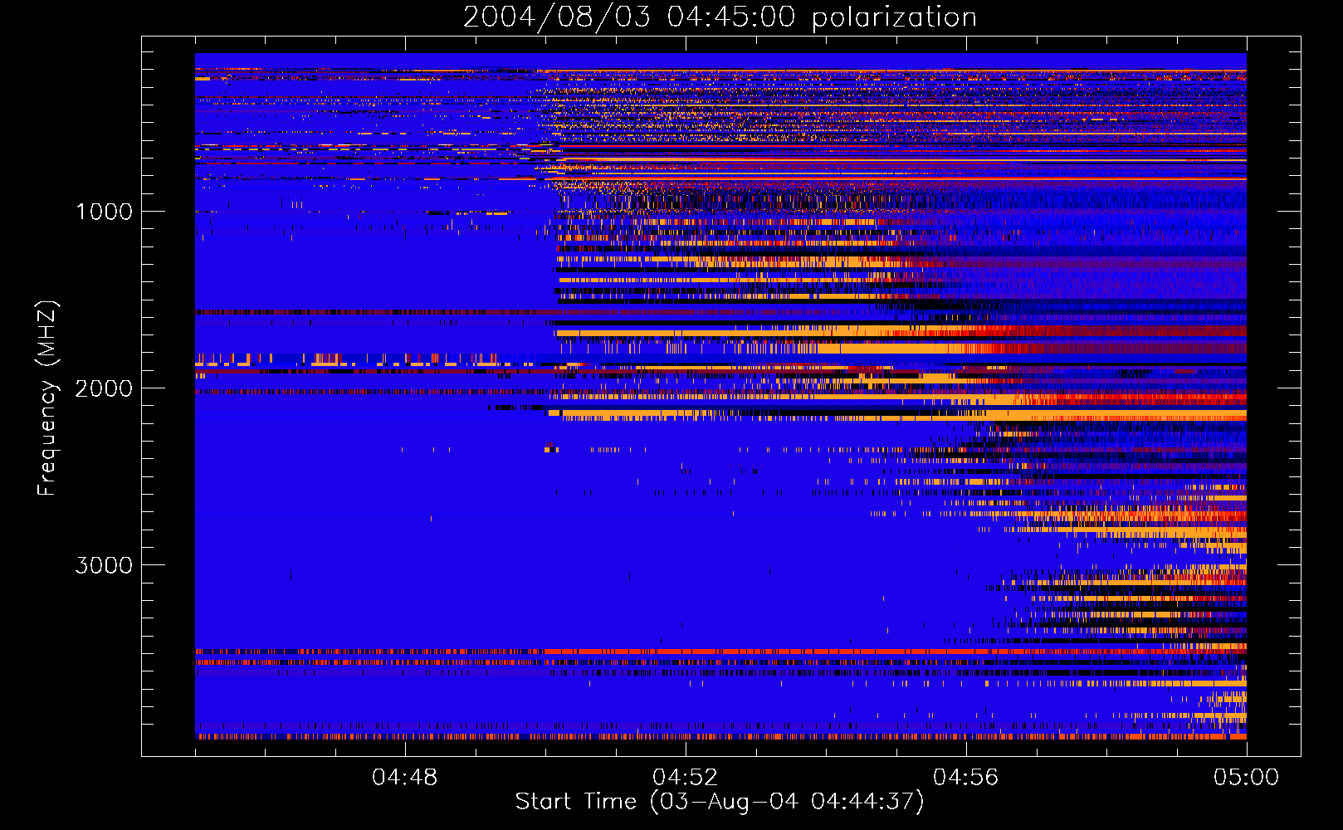Click the 1000 frequency tick label
The width and height of the screenshot is (1343, 830).
104,212
